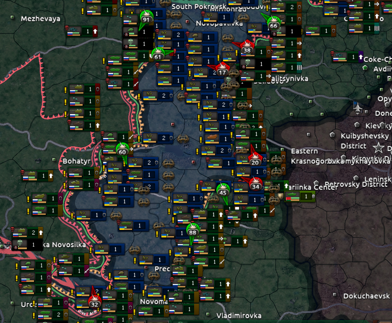Click the capital star icon by Kuibyshevsky District
Image resolution: width=392 pixels, height=323 pixels.
[379, 148]
